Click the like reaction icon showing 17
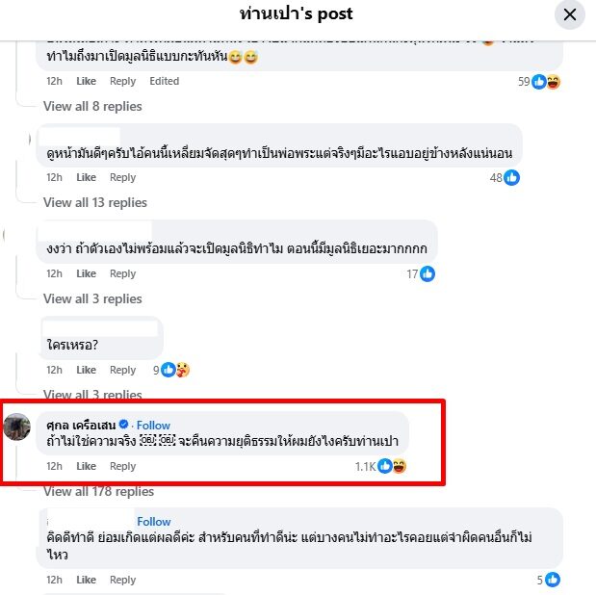 [428, 273]
